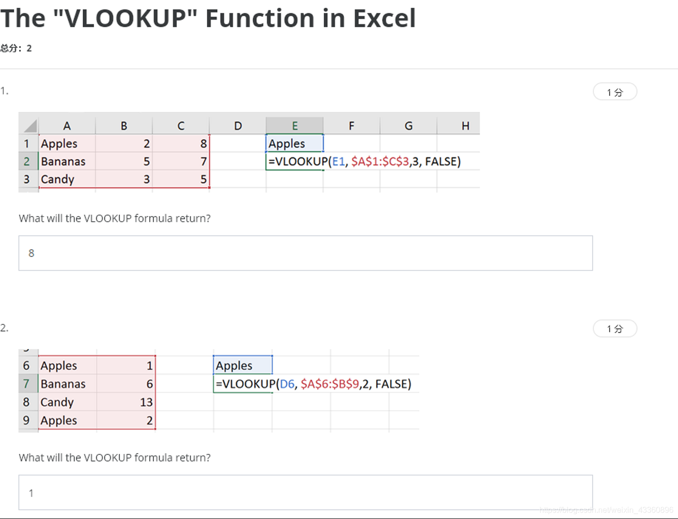Click cell C2 containing 7
The image size is (678, 519).
[181, 162]
